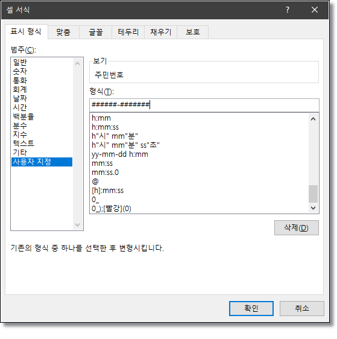Choose h"시" mm"분" ss"초" format
The image size is (337, 339).
pos(200,145)
